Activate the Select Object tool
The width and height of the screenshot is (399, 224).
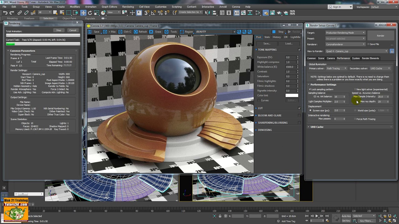coord(55,13)
